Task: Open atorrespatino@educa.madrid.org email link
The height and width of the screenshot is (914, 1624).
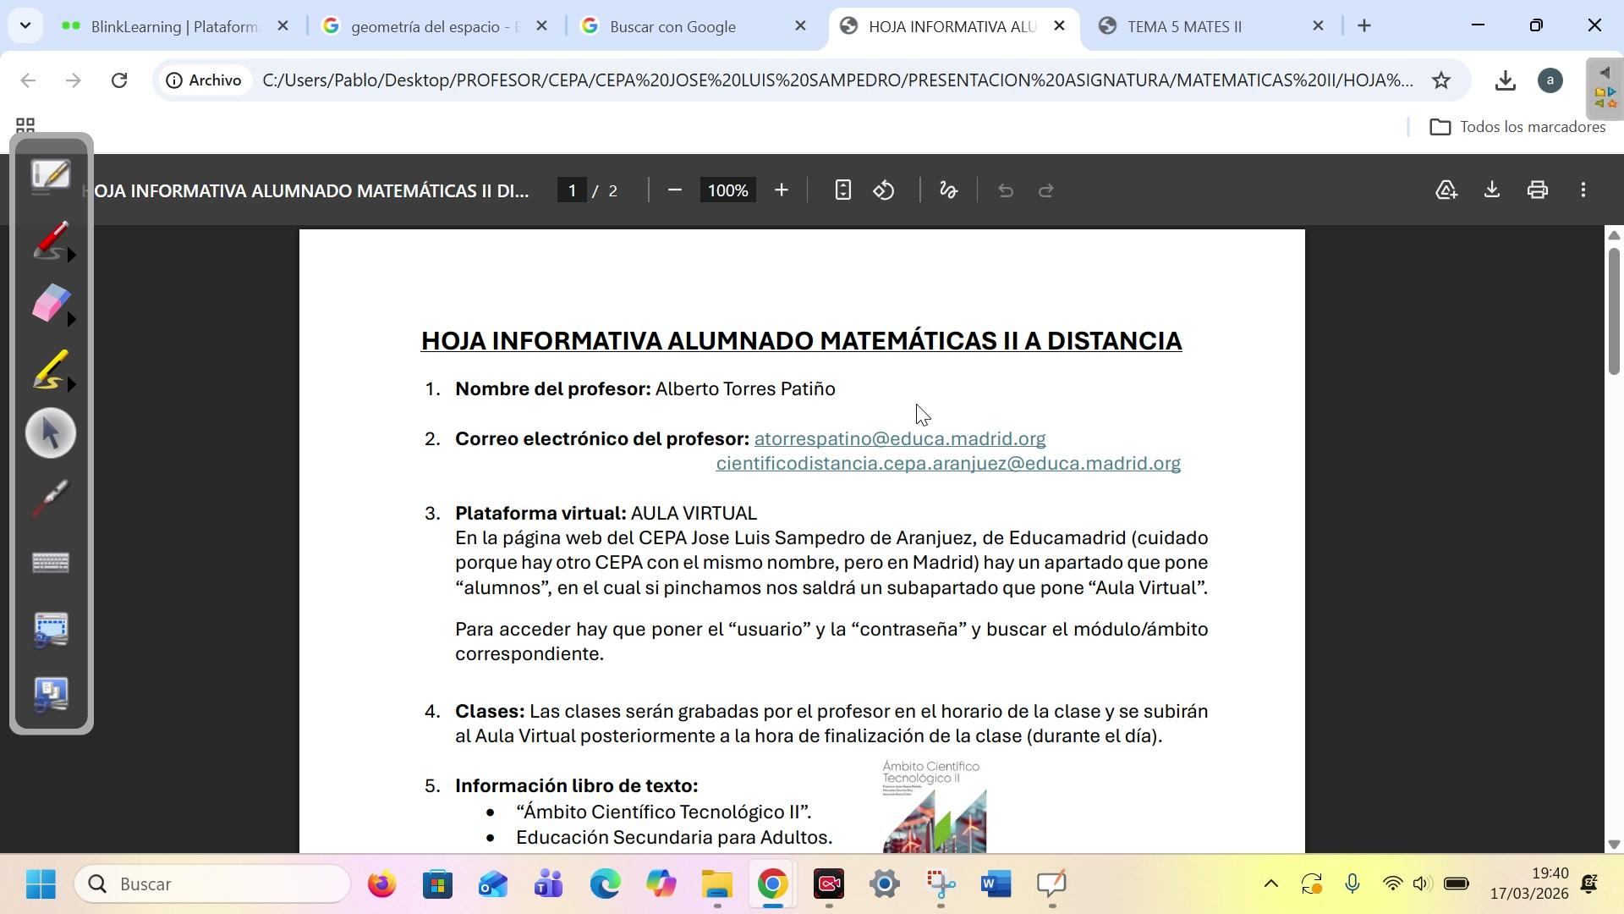Action: pos(899,438)
